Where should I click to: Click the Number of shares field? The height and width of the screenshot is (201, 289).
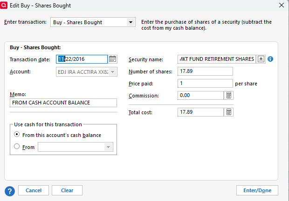(205, 71)
